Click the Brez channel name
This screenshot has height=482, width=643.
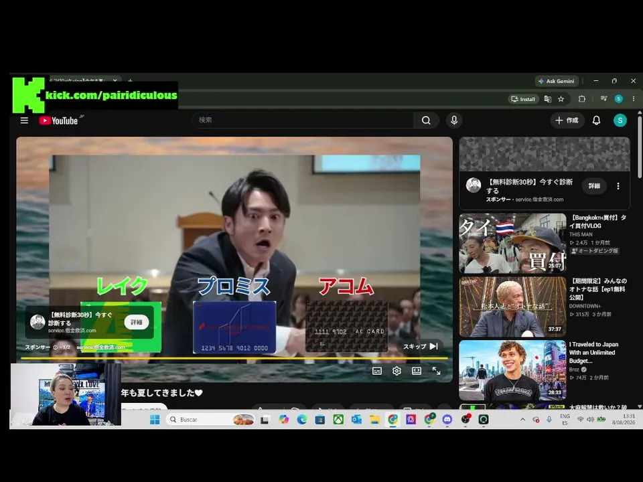574,370
